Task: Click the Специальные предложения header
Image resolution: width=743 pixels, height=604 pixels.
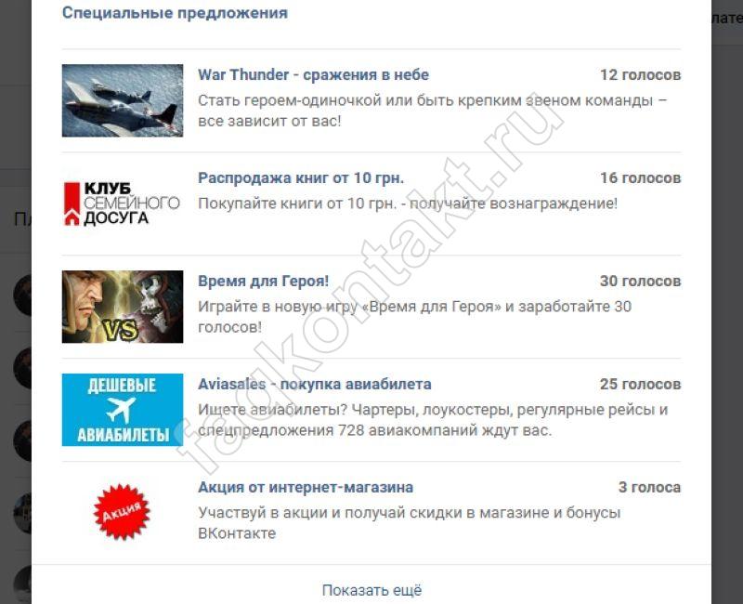Action: (175, 13)
